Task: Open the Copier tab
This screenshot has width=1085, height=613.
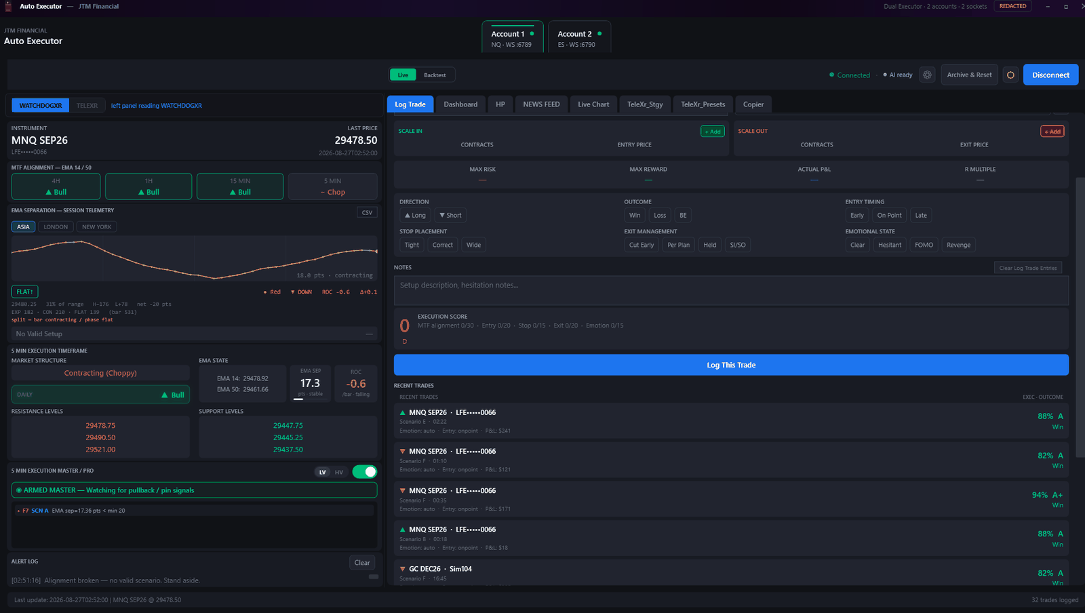Action: (753, 104)
